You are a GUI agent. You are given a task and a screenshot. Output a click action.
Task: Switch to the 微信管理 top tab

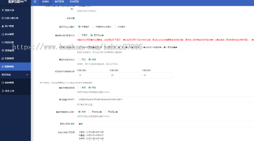click(59, 2)
